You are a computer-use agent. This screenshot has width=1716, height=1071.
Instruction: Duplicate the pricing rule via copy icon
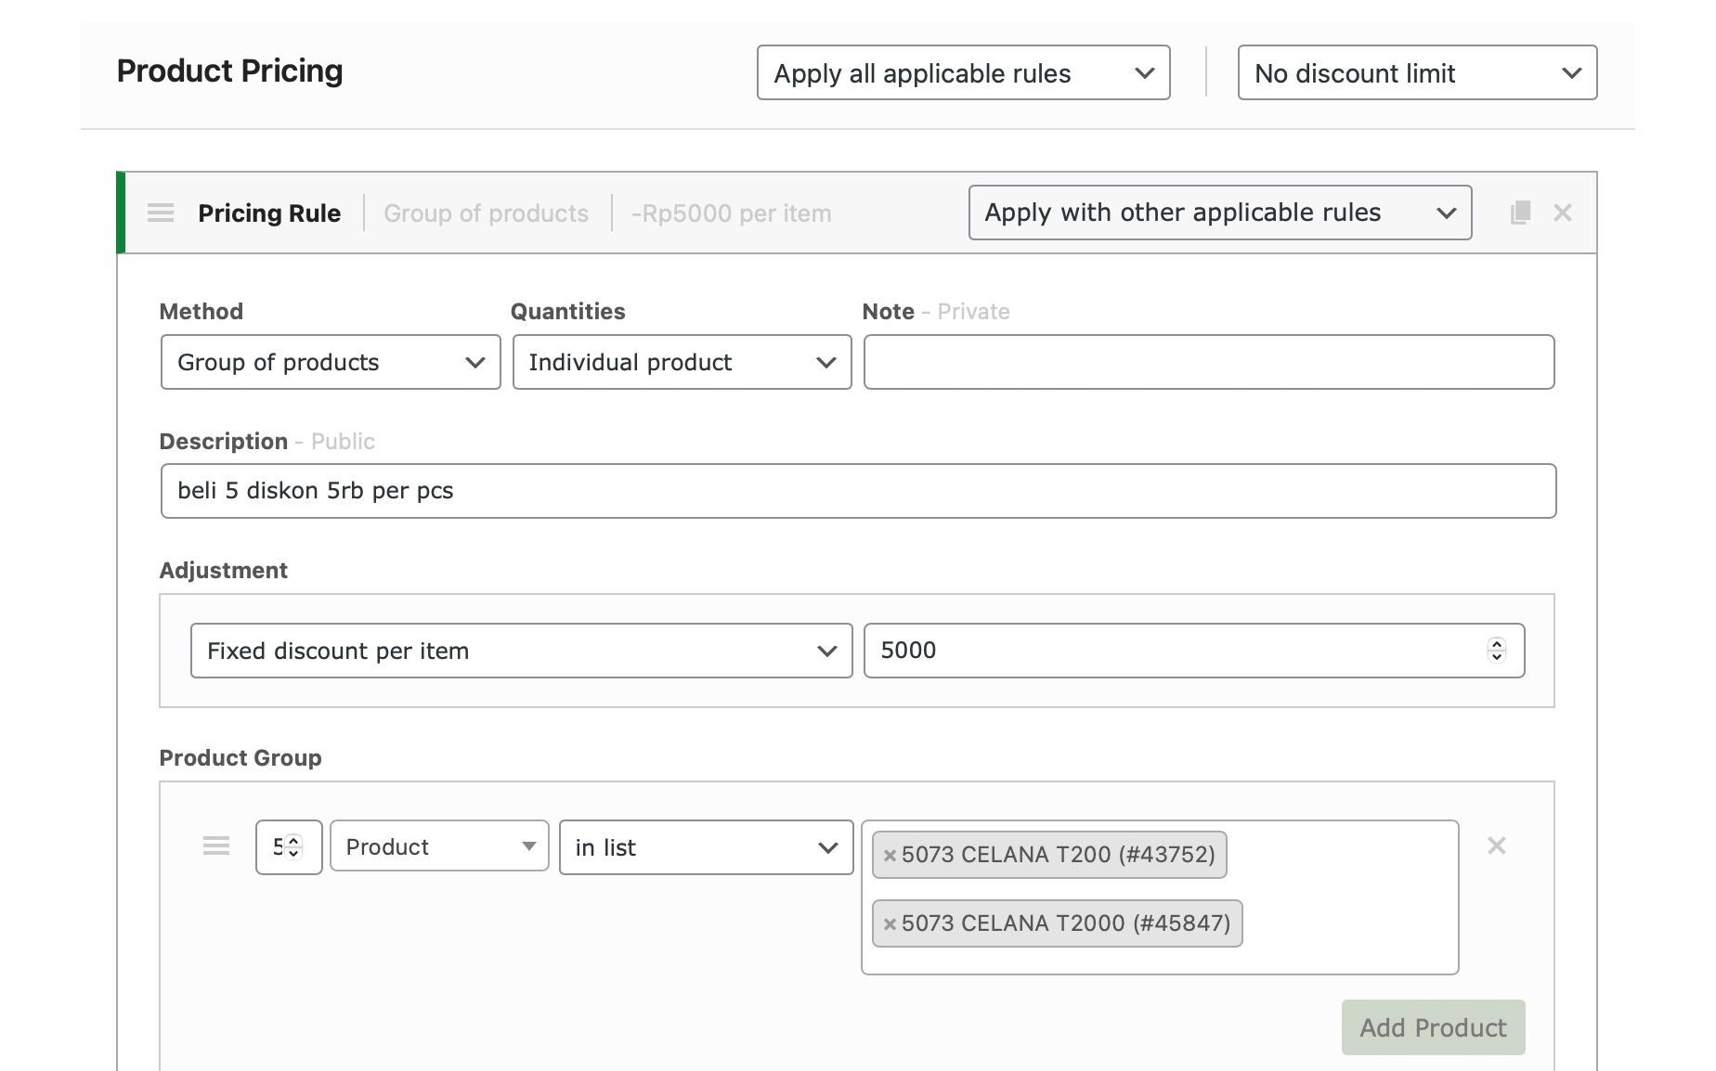(x=1520, y=213)
